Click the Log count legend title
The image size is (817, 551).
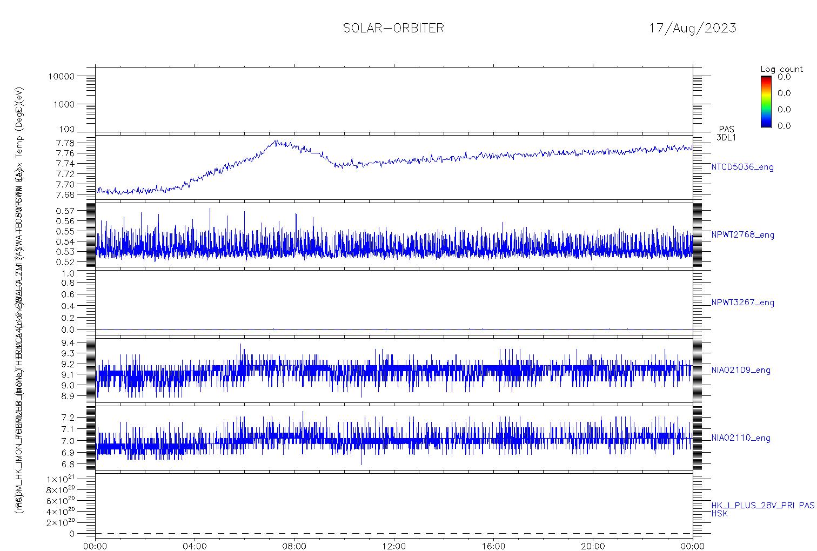click(x=781, y=69)
